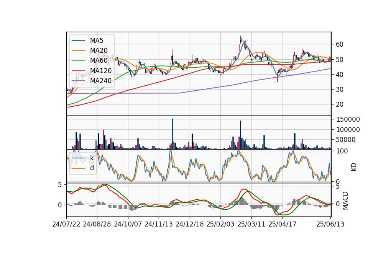
Task: Click the MA60 legend label
Action: pyautogui.click(x=99, y=60)
